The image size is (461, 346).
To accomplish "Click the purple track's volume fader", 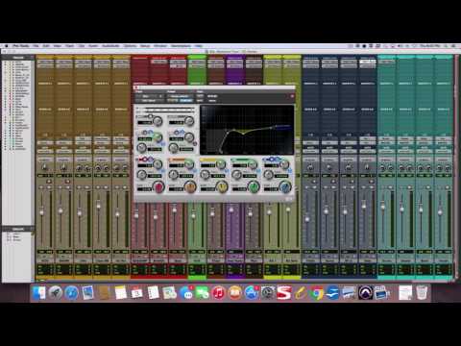I will 231,210.
